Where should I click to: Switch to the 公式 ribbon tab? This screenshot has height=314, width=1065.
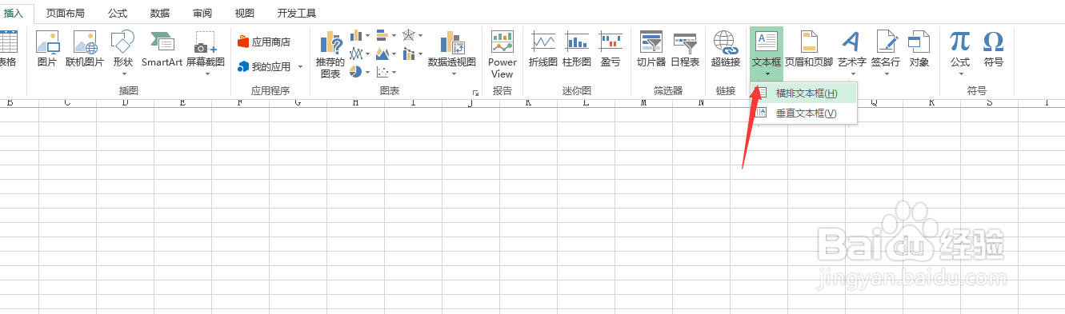(118, 14)
